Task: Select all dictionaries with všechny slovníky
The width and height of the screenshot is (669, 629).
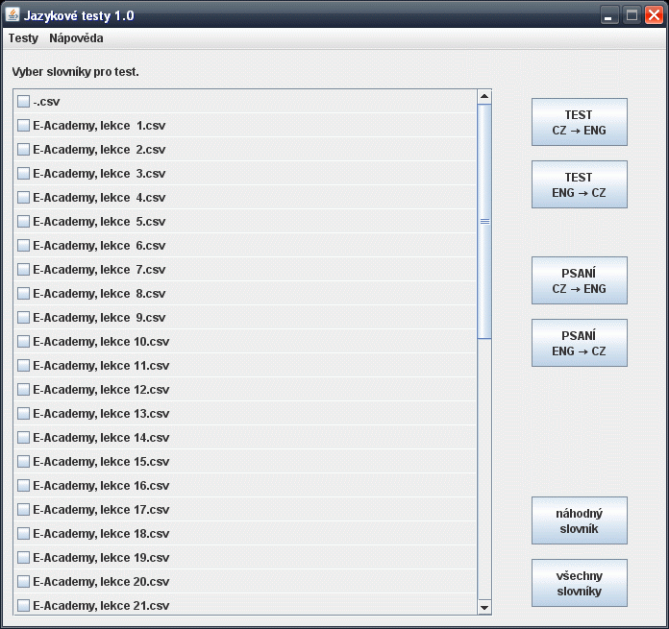Action: coord(579,583)
